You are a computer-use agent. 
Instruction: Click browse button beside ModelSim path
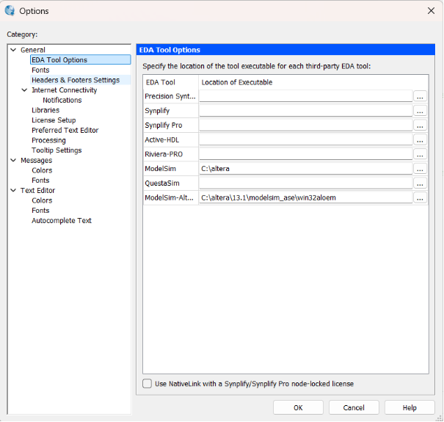pyautogui.click(x=420, y=169)
